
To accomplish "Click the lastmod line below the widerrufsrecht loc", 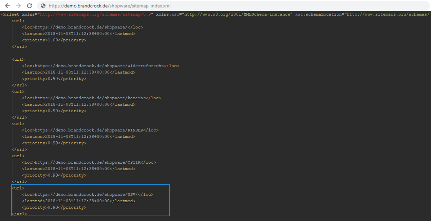I will point(79,72).
